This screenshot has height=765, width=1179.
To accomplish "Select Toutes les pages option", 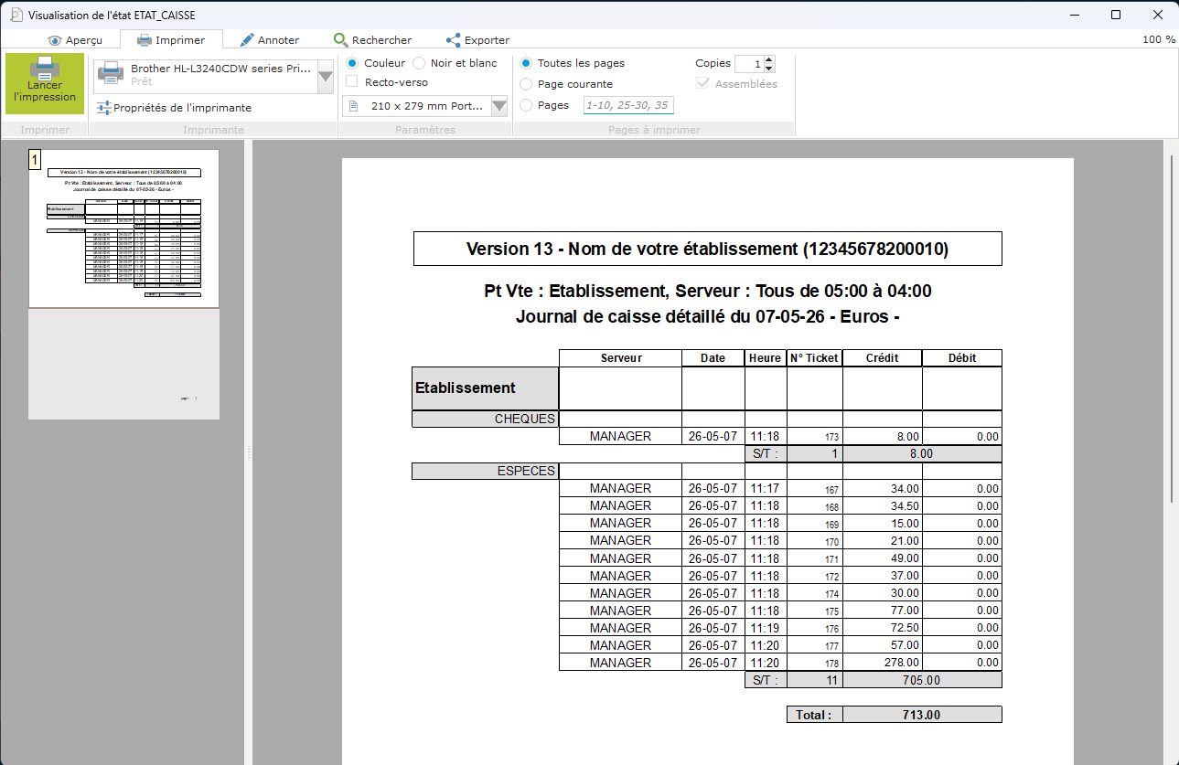I will tap(526, 63).
